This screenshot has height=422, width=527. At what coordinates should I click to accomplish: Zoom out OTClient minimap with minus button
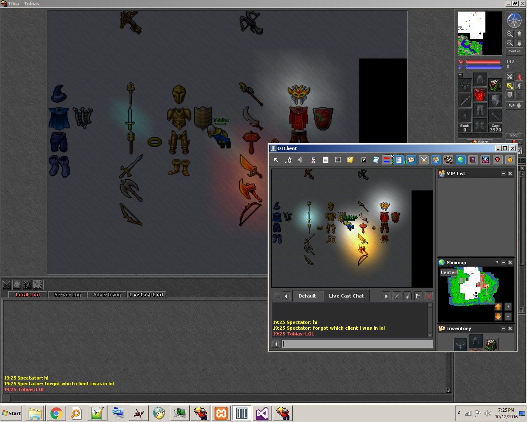click(x=508, y=316)
